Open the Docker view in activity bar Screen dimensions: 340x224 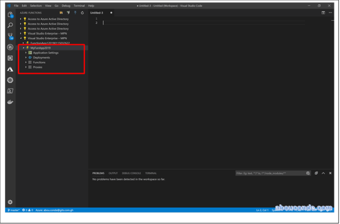10,102
